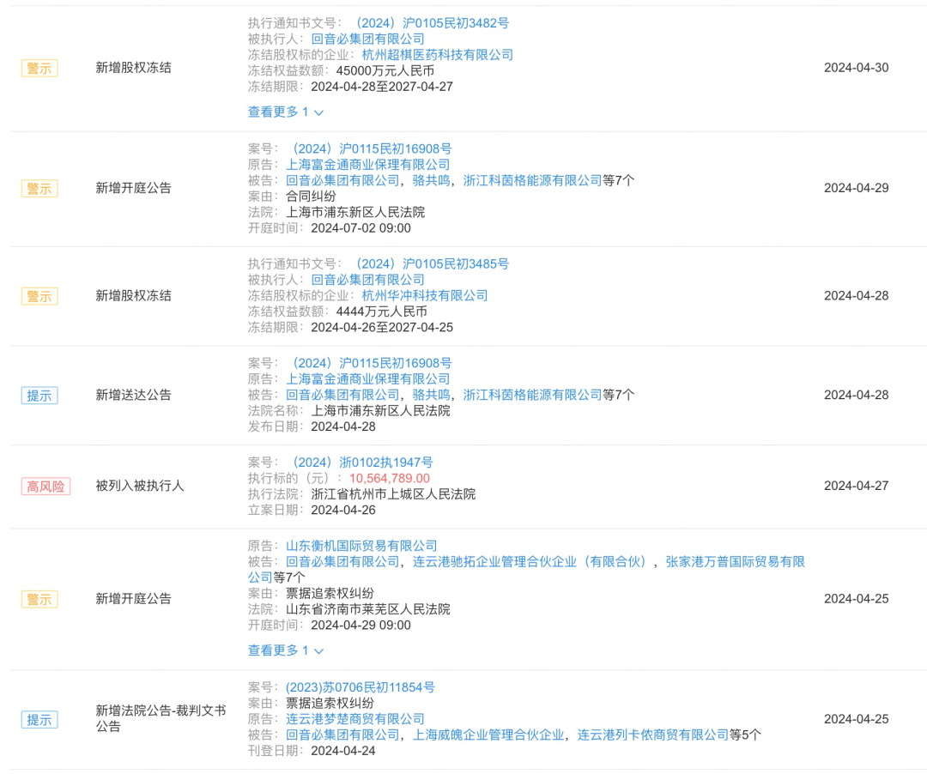
Task: Open 浙江科茵格能源有限公司 in 开庭公告 2024-04-29 row
Action: (x=532, y=181)
